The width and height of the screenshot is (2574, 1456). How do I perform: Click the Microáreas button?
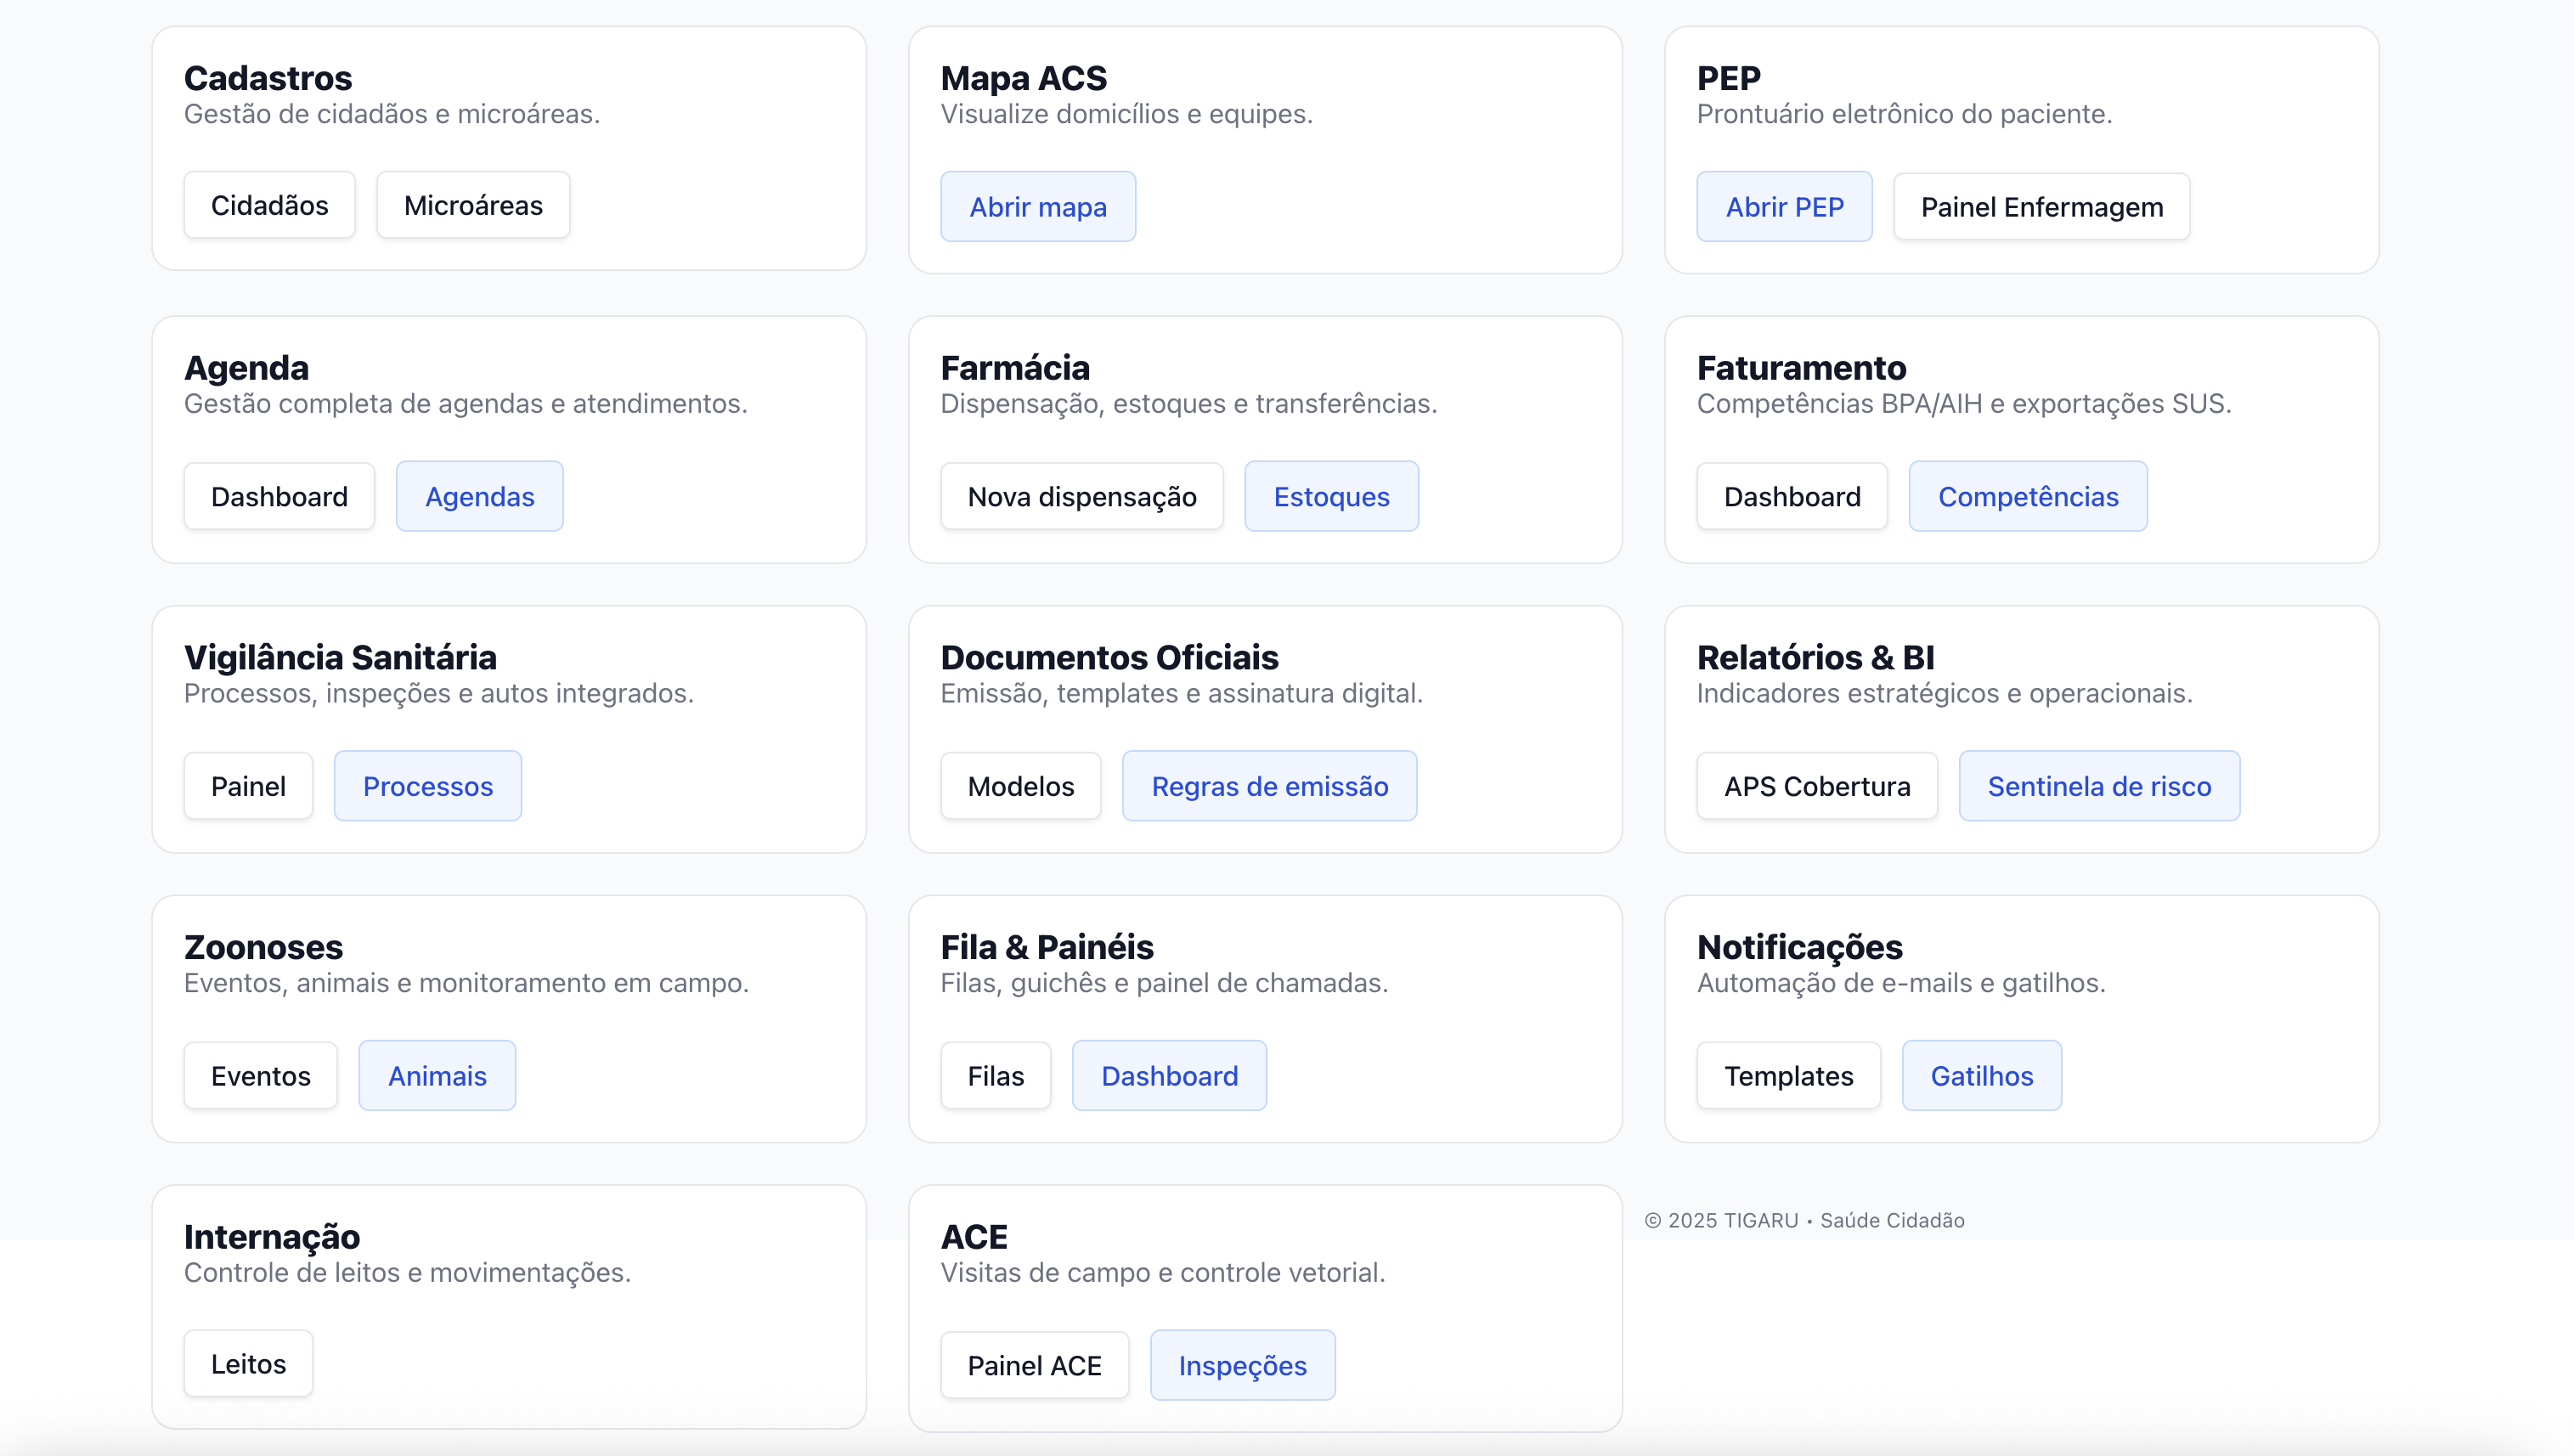(473, 205)
